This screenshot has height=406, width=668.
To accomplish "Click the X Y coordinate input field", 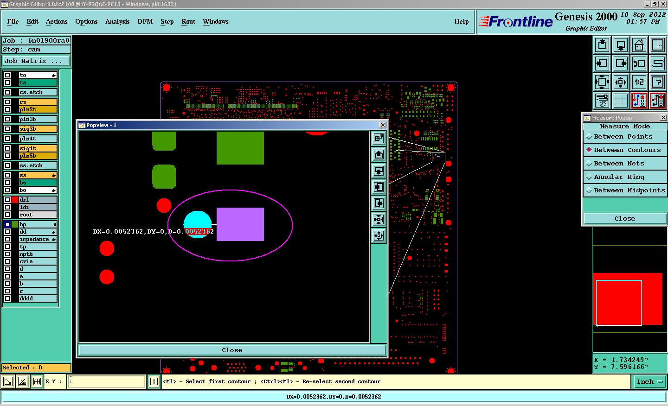I will [x=107, y=381].
